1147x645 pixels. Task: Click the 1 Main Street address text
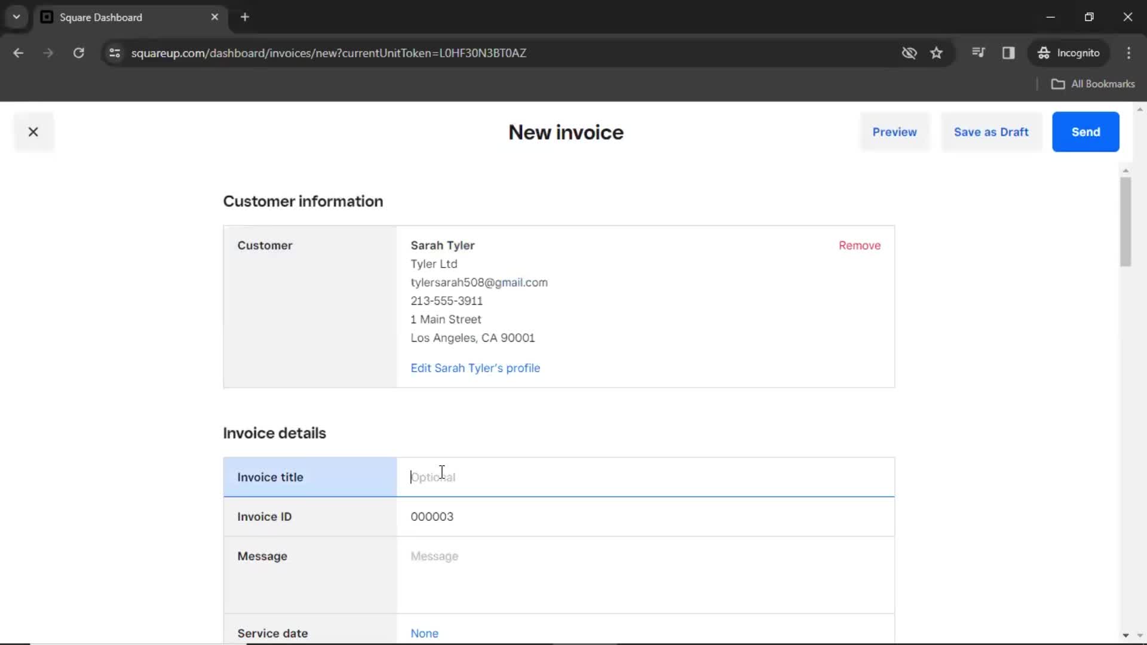click(x=446, y=320)
